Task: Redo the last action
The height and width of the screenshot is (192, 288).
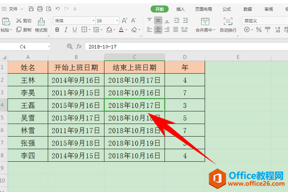Action: click(x=67, y=9)
